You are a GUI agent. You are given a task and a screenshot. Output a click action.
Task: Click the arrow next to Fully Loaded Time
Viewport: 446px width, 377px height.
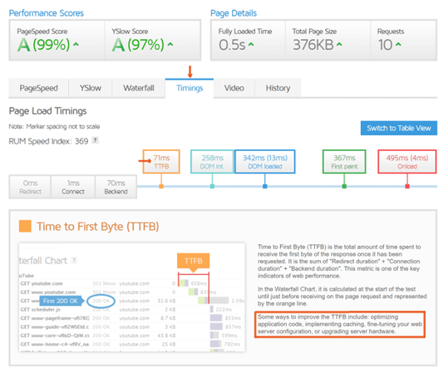pos(250,47)
